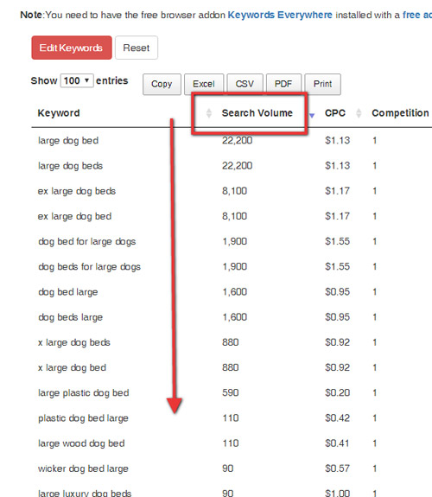Export the table to Excel
This screenshot has height=497, width=432.
coord(204,84)
